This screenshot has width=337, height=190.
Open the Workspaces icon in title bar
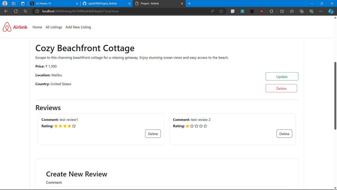(14, 3)
